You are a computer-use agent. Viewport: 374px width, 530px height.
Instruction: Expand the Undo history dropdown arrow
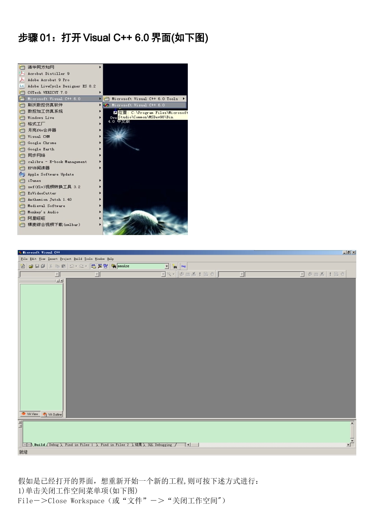coord(76,266)
